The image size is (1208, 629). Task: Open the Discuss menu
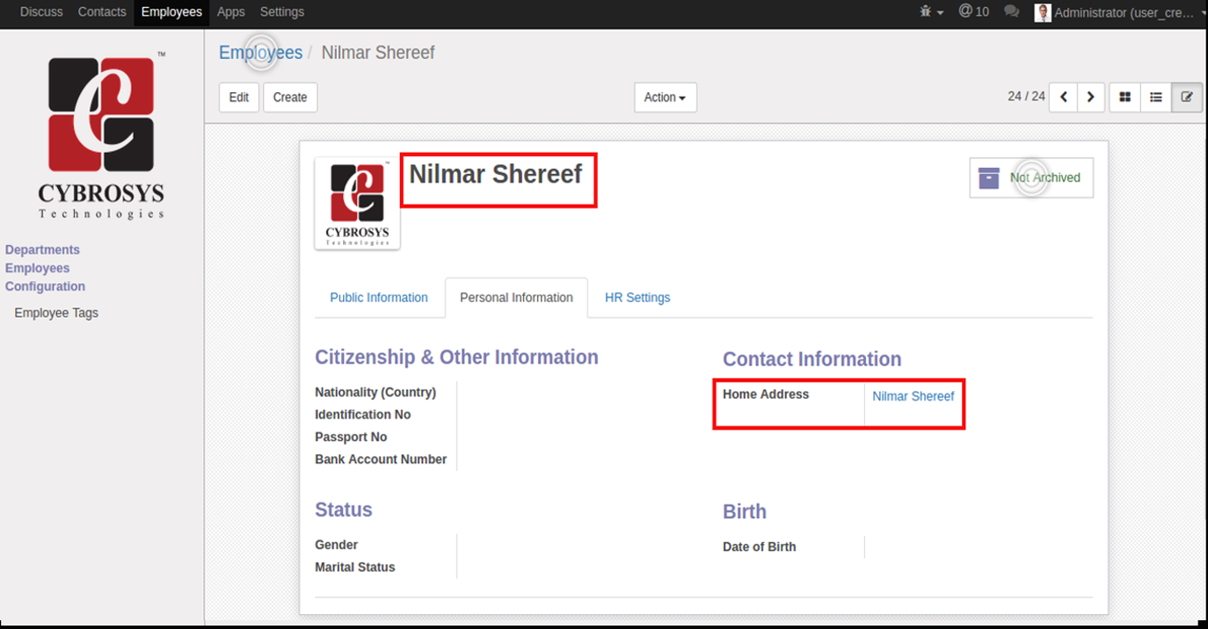click(x=41, y=12)
